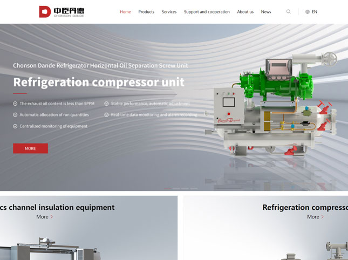348x260 pixels.
Task: Click the Chonson Dande logo
Action: pyautogui.click(x=62, y=12)
